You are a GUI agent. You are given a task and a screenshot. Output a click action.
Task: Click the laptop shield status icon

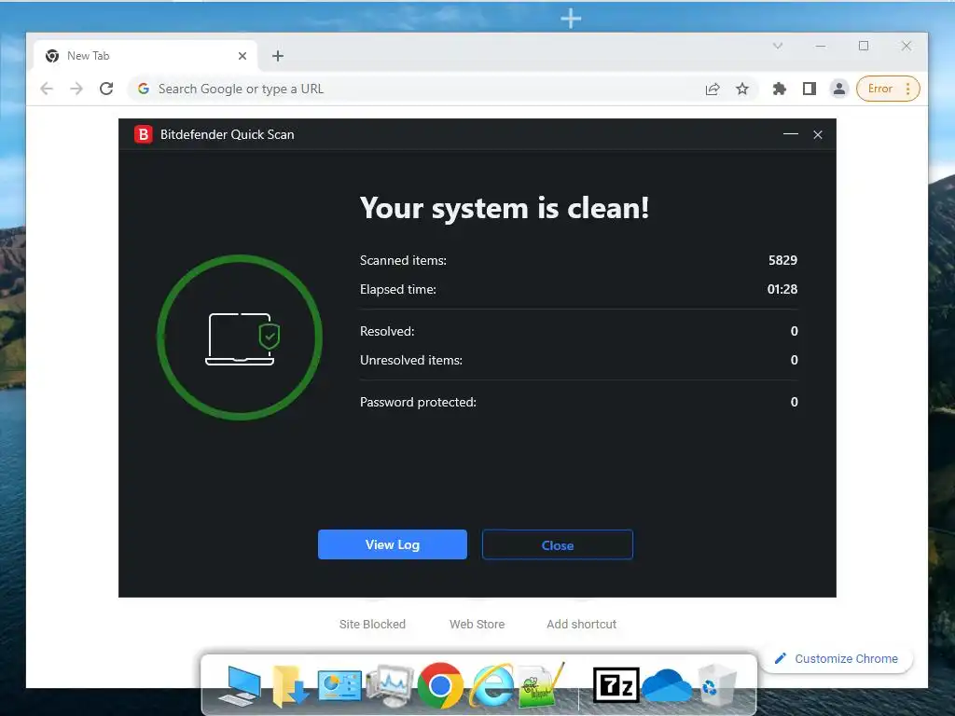click(x=242, y=339)
